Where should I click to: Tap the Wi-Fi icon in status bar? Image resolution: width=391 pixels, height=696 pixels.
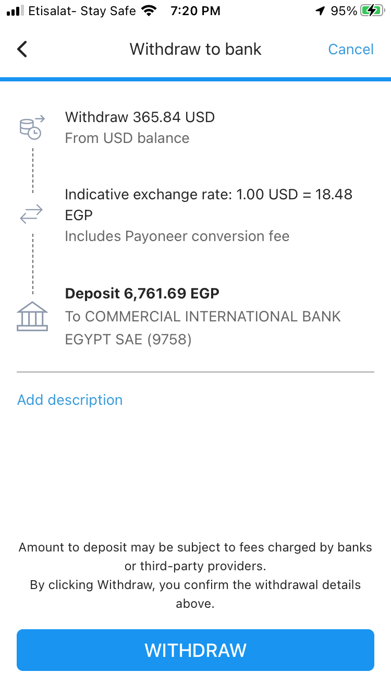(x=150, y=11)
